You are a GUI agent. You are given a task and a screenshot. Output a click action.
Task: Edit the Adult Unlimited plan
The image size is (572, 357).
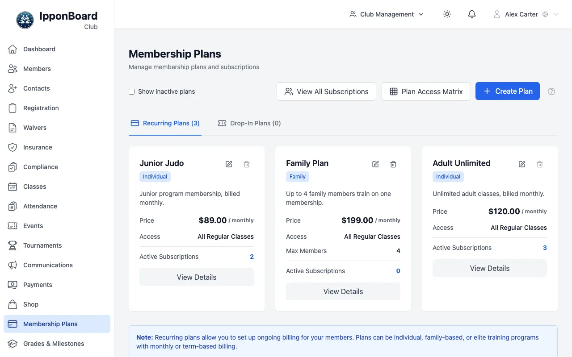[522, 164]
